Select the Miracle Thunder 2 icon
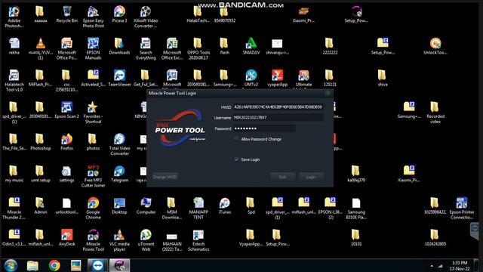The height and width of the screenshot is (272, 483). 14,209
